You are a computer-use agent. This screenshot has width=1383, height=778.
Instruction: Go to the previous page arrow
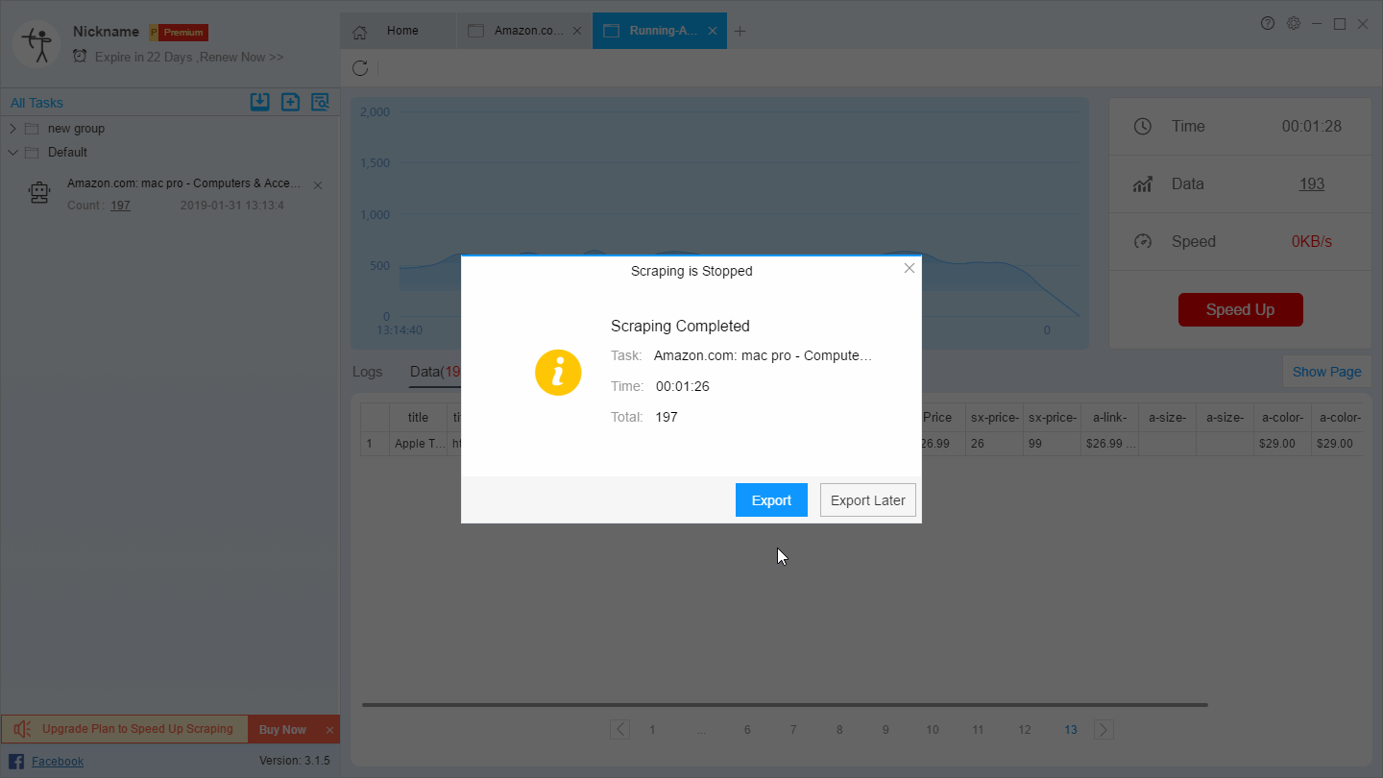(620, 730)
